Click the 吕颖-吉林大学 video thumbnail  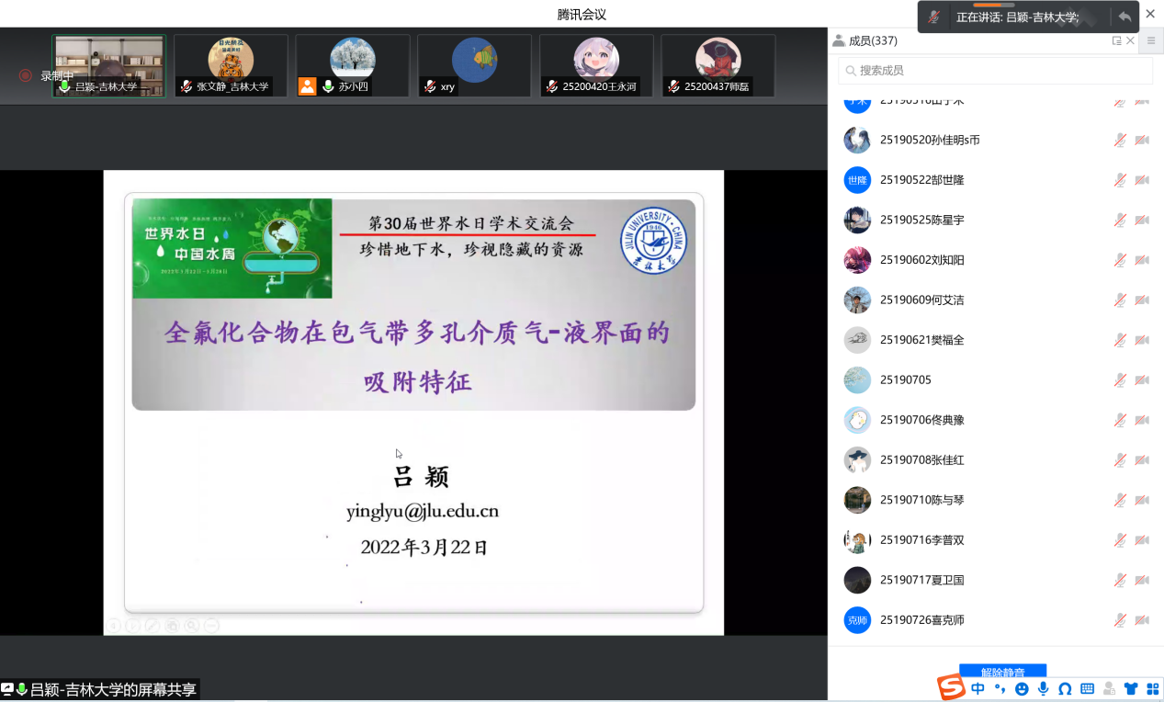point(108,65)
